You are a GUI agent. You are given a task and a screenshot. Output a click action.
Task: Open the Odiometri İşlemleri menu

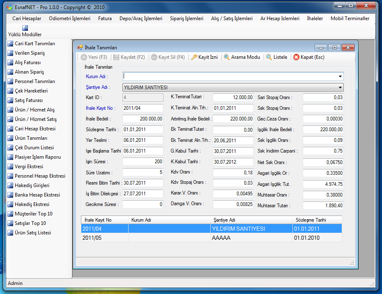pos(70,19)
